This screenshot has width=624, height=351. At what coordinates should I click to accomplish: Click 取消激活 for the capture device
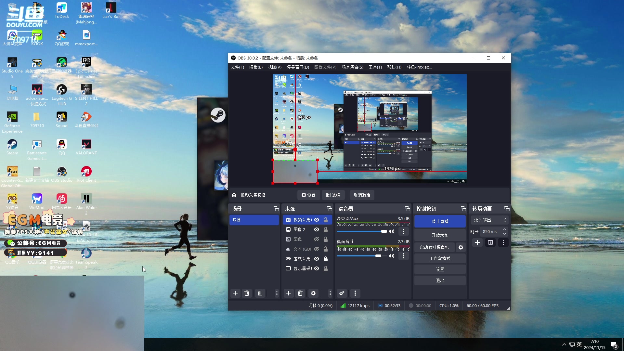[362, 195]
